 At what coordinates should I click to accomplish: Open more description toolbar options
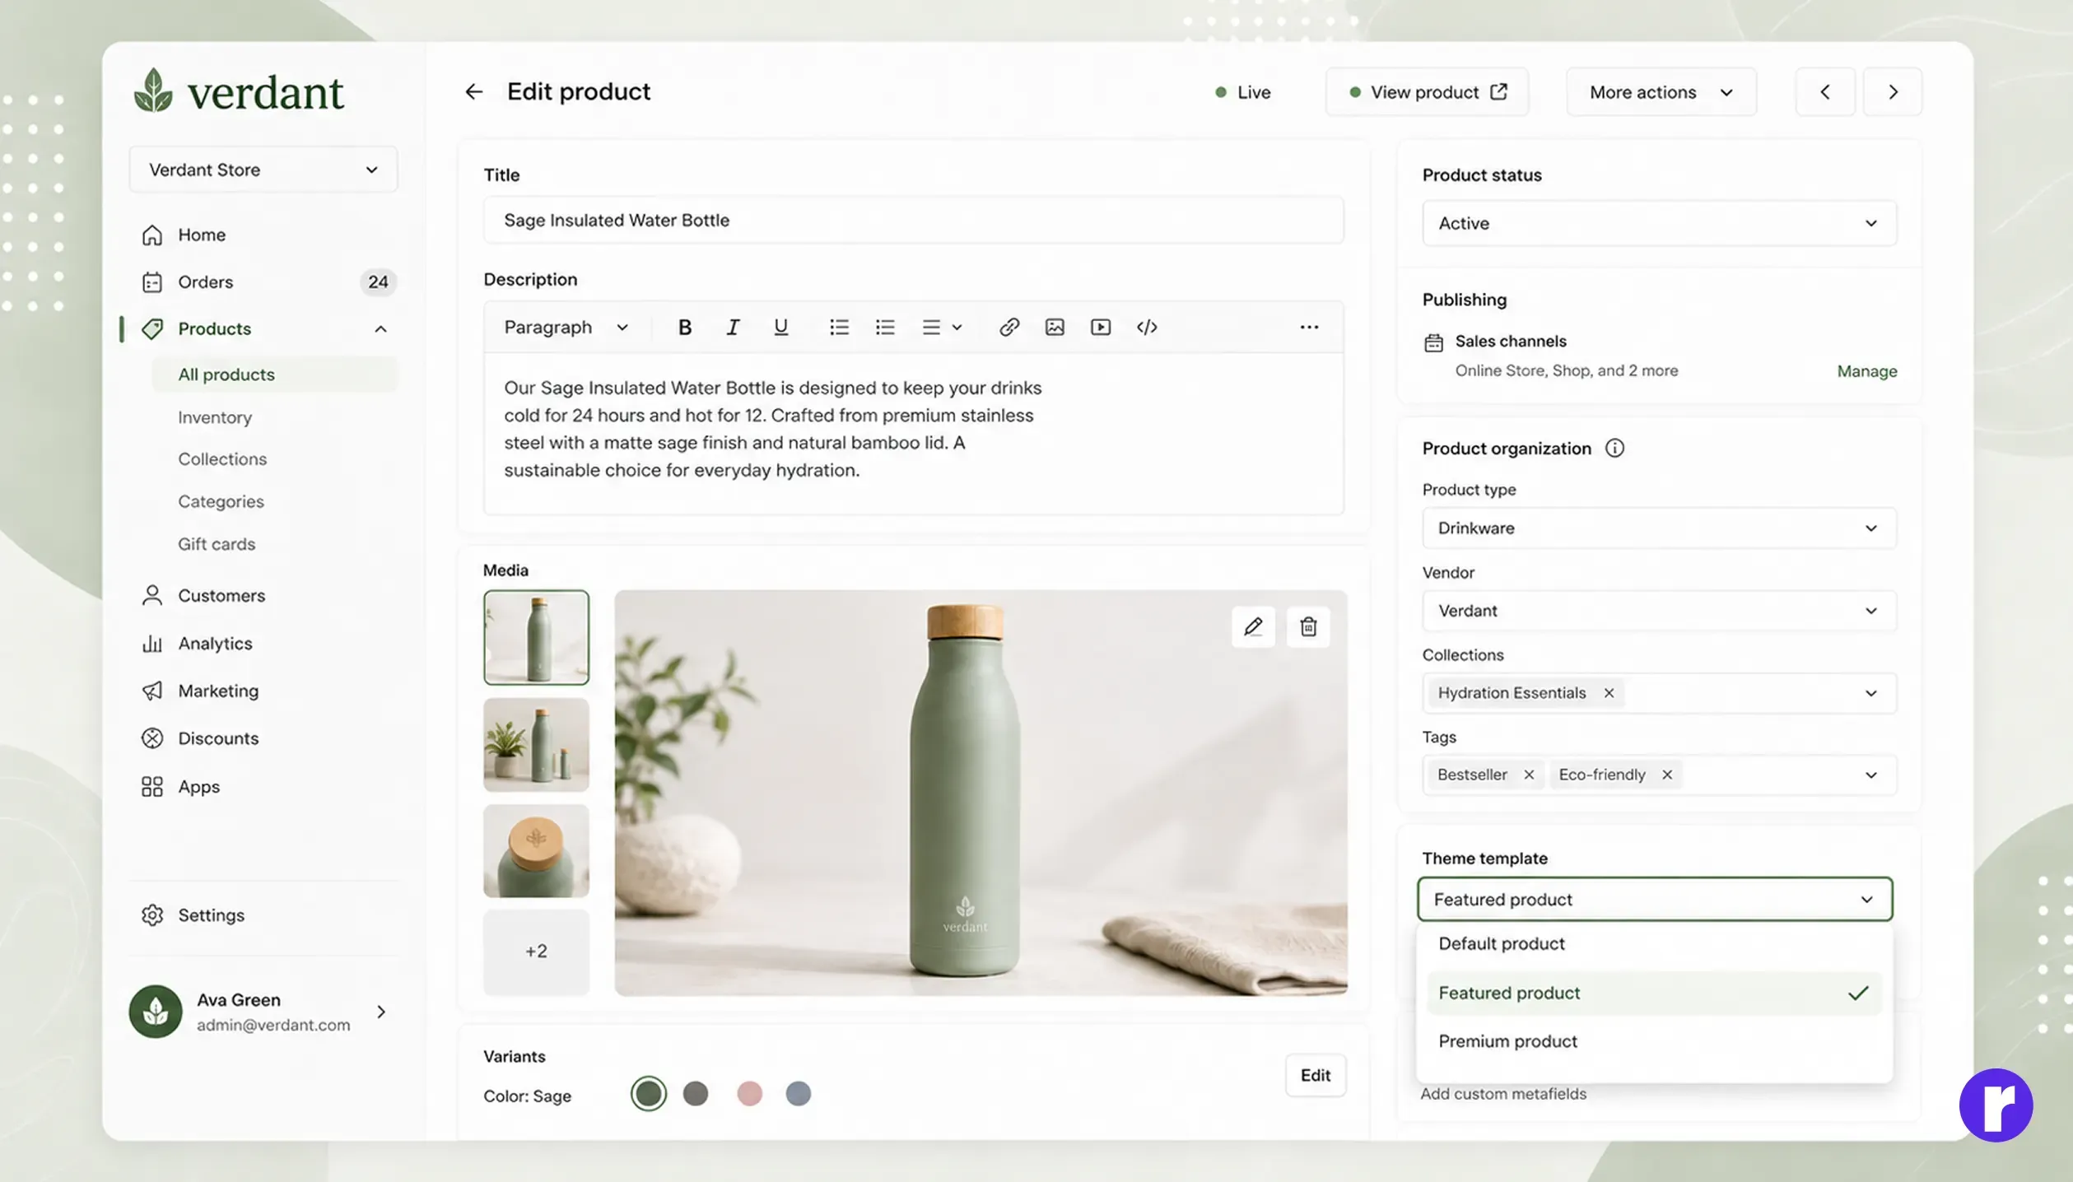point(1309,327)
